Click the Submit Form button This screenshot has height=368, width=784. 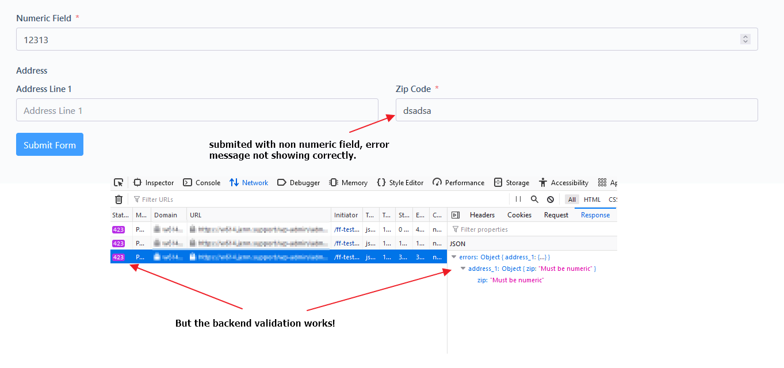point(49,144)
